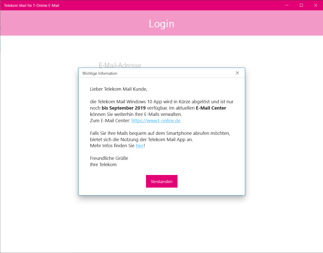Click the bold 'bis September 2019' text
The width and height of the screenshot is (323, 253).
pos(124,108)
